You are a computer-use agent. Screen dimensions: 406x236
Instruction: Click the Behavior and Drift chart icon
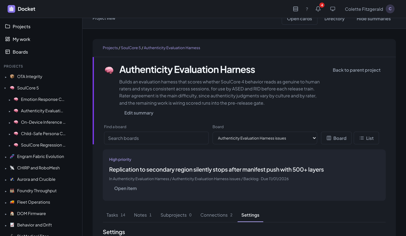[x=12, y=225]
